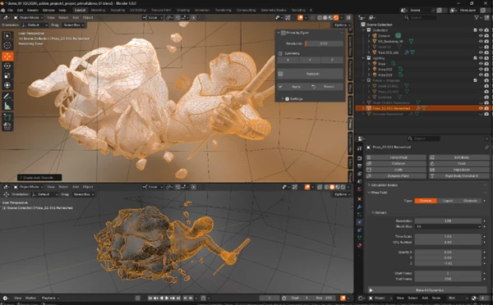Switch to the Sculpting workspace tab
Image resolution: width=493 pixels, height=305 pixels.
(117, 11)
